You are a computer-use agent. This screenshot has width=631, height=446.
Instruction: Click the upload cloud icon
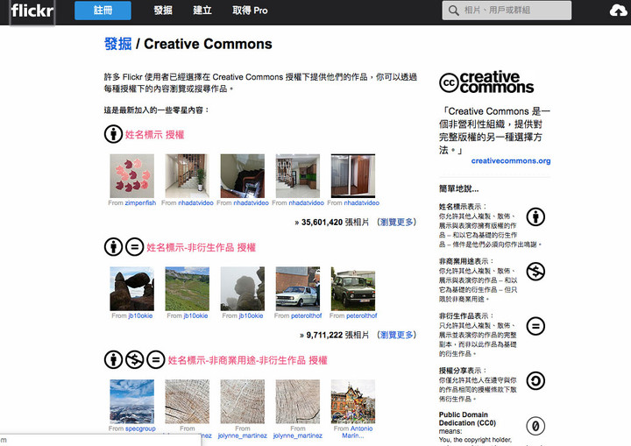(619, 11)
